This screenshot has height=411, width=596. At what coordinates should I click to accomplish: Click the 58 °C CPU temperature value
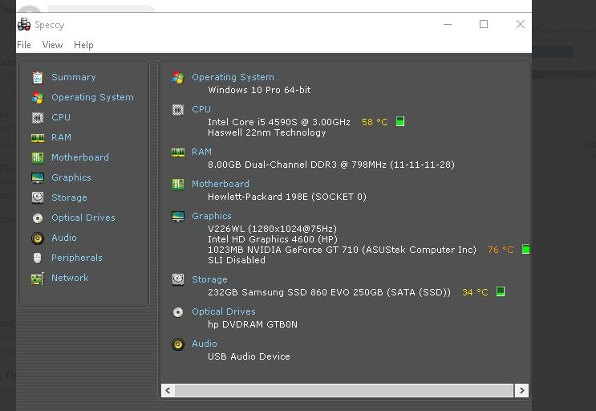click(x=375, y=122)
